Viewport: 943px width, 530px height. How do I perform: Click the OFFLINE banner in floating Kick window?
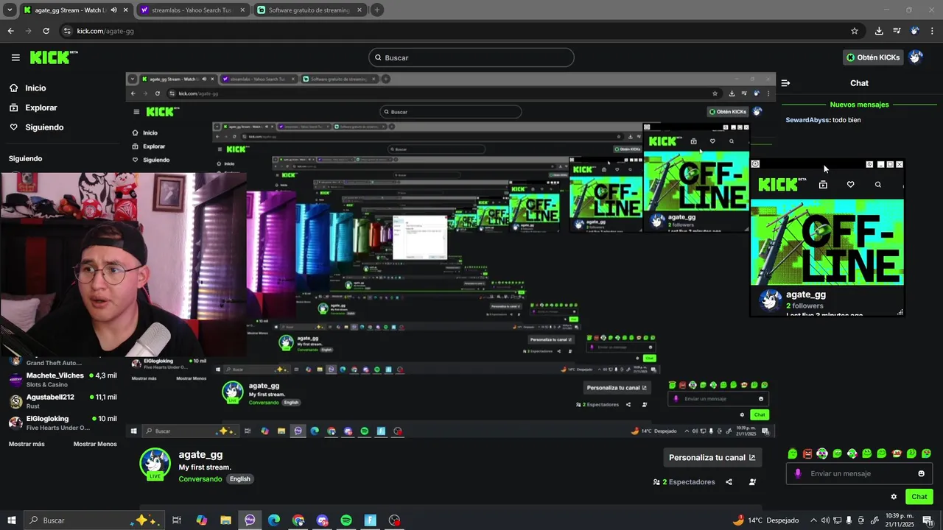point(827,242)
